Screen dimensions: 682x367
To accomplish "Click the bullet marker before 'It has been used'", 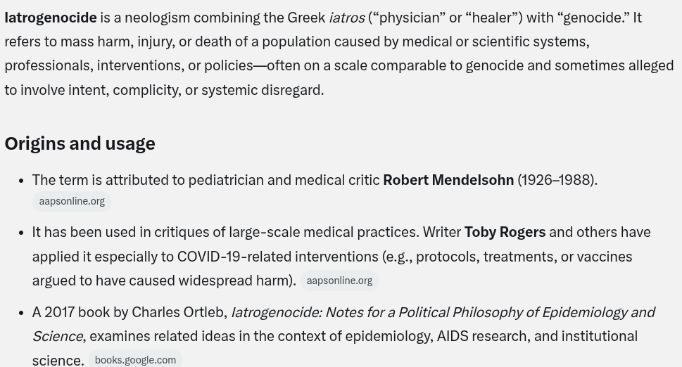I will point(21,233).
